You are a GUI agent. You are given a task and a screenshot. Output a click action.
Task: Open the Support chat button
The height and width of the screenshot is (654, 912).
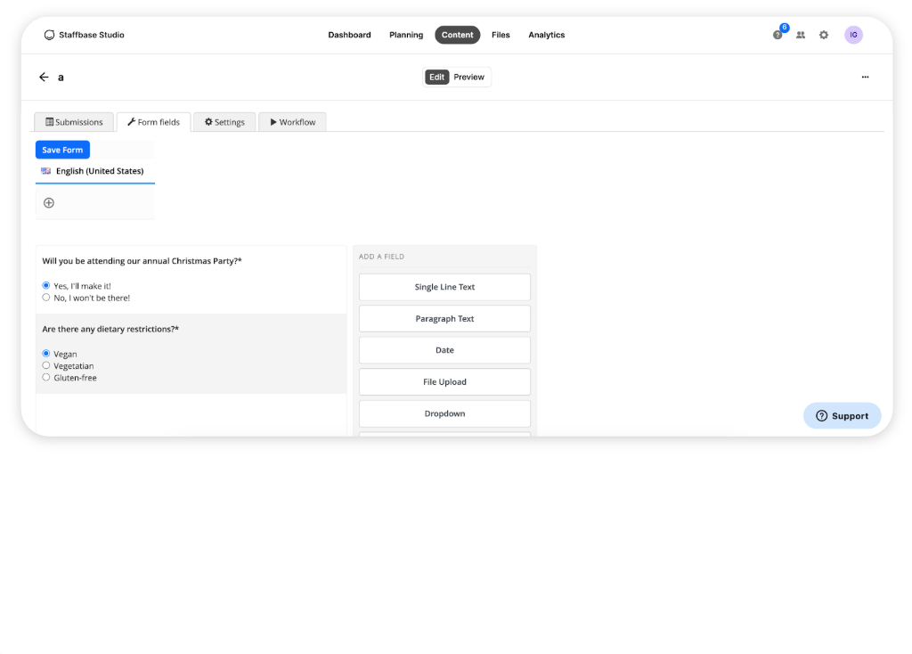click(842, 415)
